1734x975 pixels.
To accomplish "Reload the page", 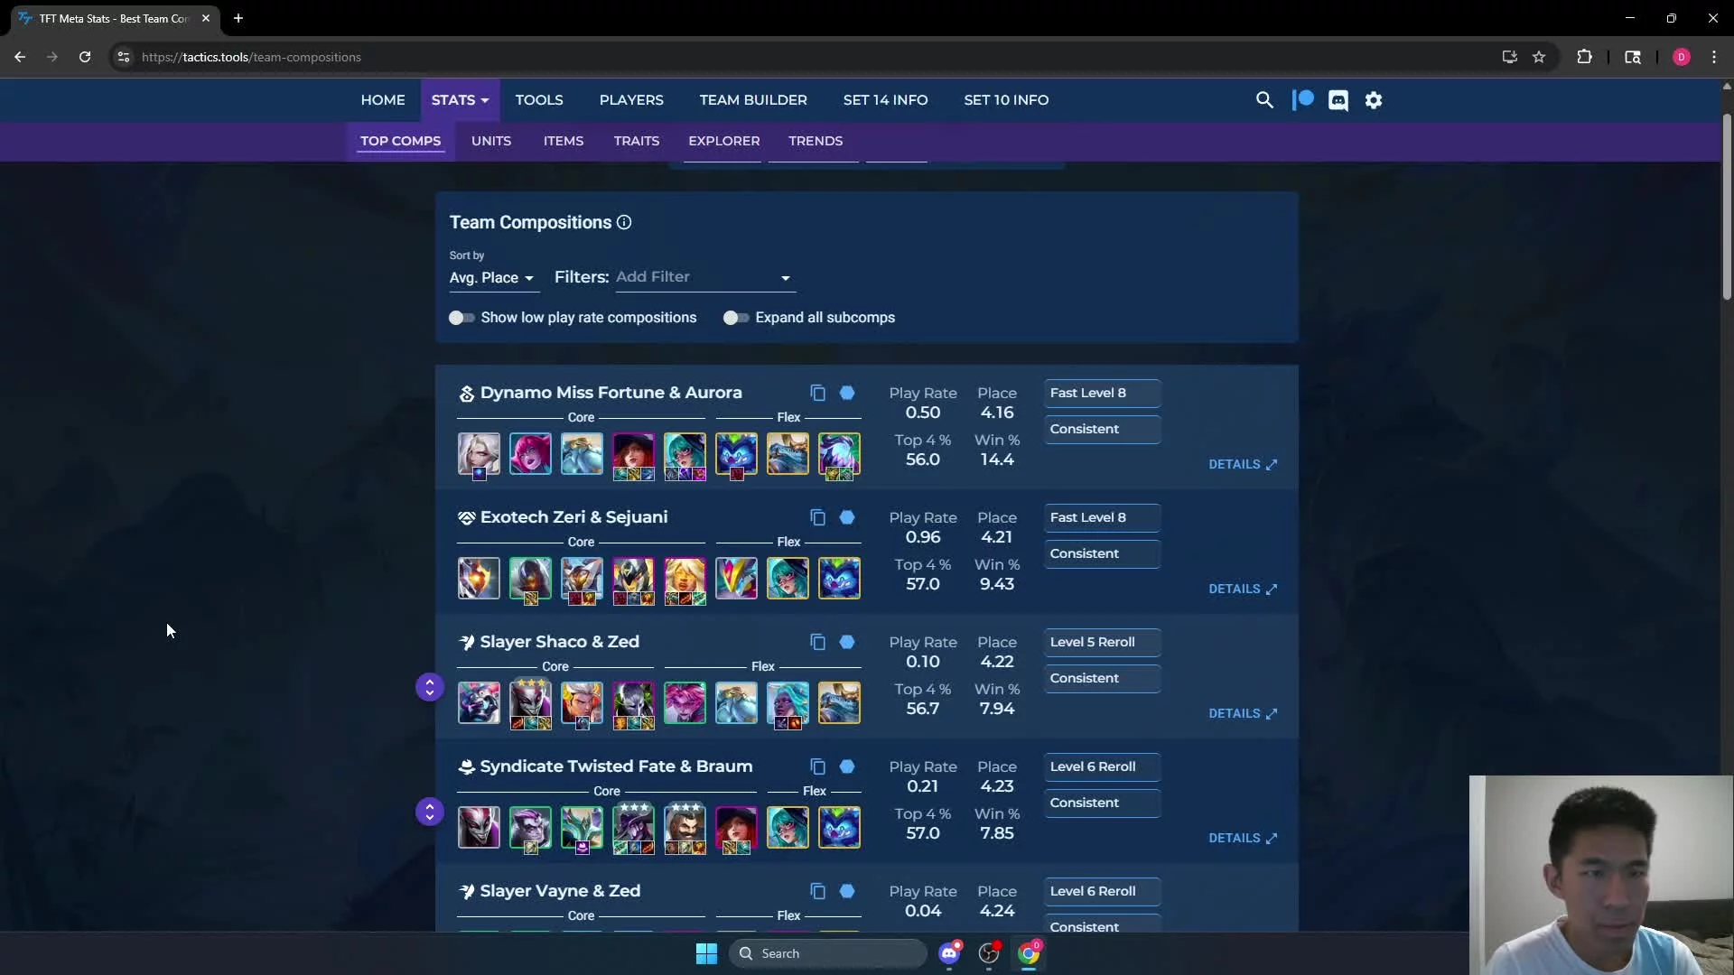I will tap(85, 57).
